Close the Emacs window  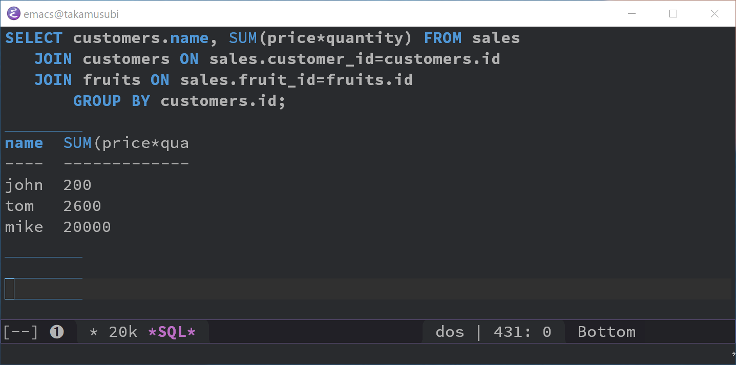click(714, 14)
